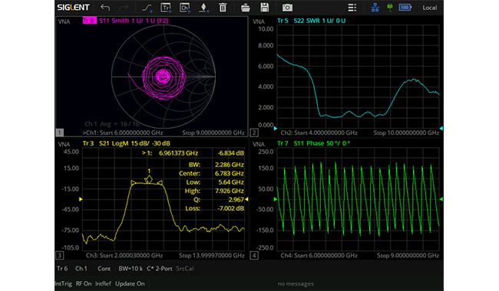Select the Tr 6 S11 Smith trace label
The height and width of the screenshot is (291, 499).
[x=125, y=21]
